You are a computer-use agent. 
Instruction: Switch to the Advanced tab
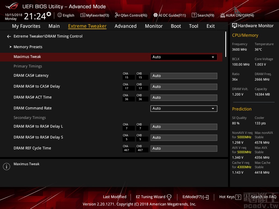coord(125,26)
